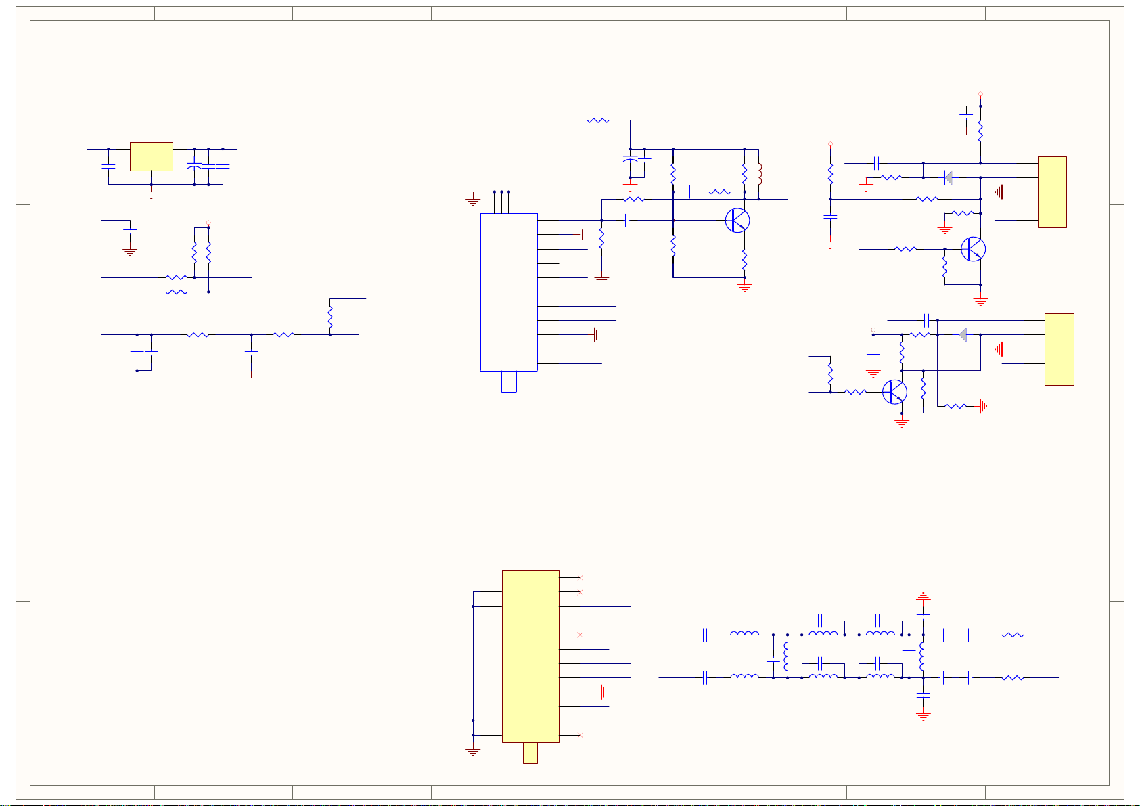The image size is (1140, 806).
Task: Click the polarized capacitor after the yellow regulator output
Action: tap(194, 166)
